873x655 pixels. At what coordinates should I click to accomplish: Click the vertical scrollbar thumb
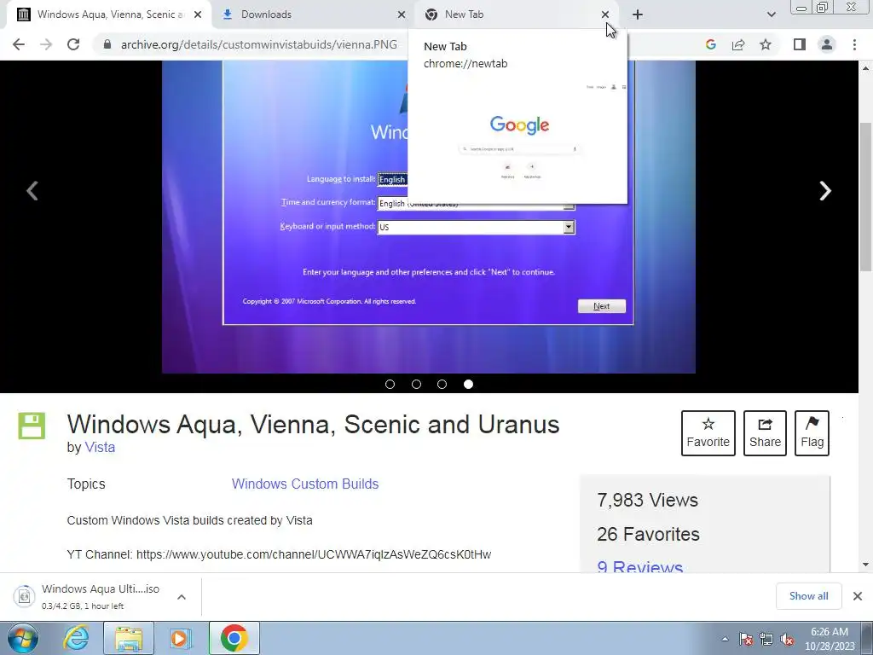(865, 198)
